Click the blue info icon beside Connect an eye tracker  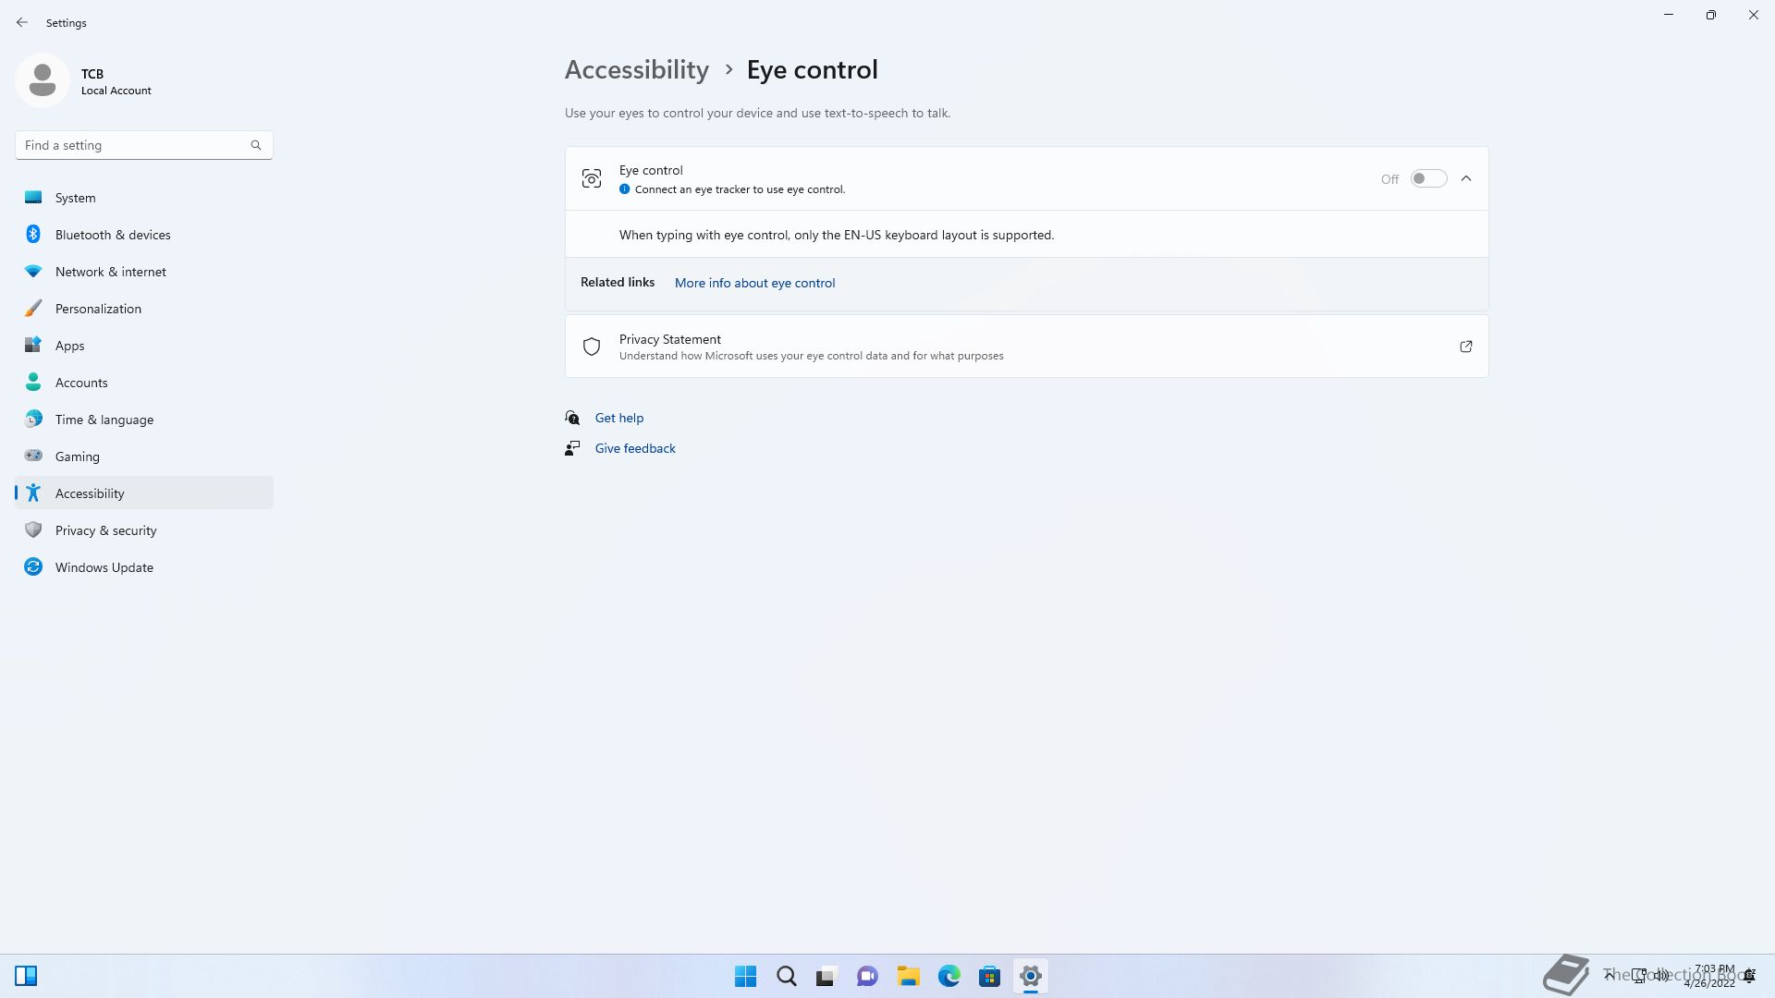(x=625, y=189)
